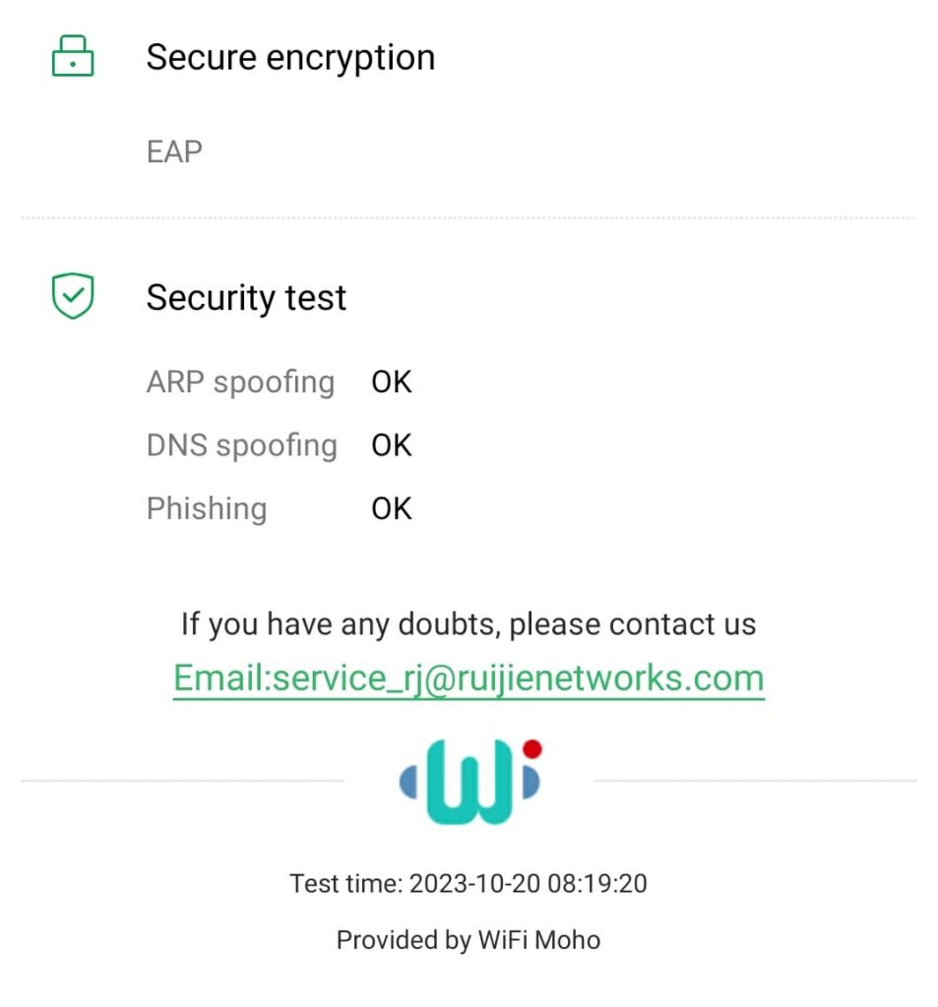Click the 'please contact us' message text
This screenshot has width=938, height=1007.
[469, 624]
